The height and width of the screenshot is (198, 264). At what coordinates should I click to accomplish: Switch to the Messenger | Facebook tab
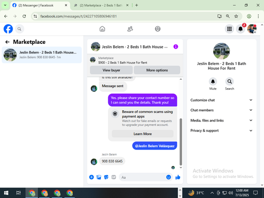[40, 5]
